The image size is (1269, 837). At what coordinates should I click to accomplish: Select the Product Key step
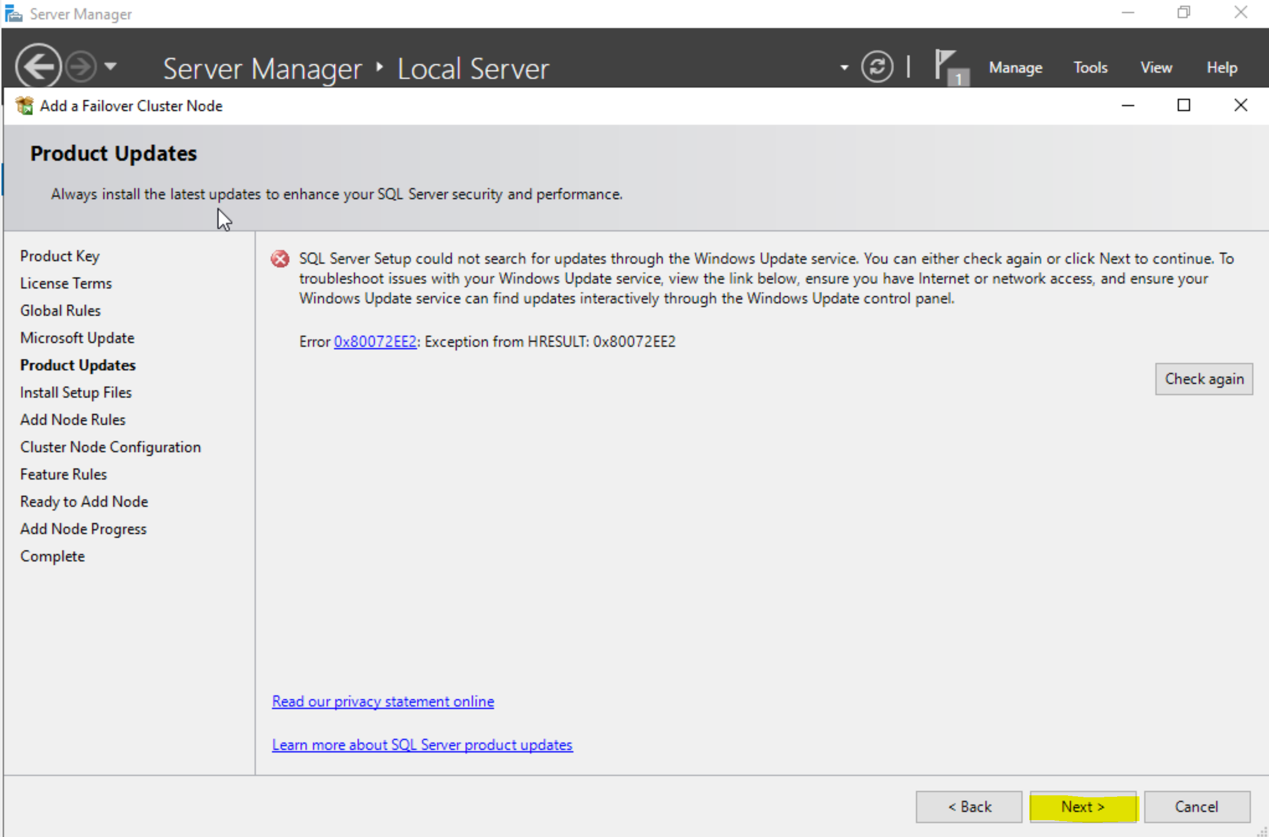tap(60, 256)
